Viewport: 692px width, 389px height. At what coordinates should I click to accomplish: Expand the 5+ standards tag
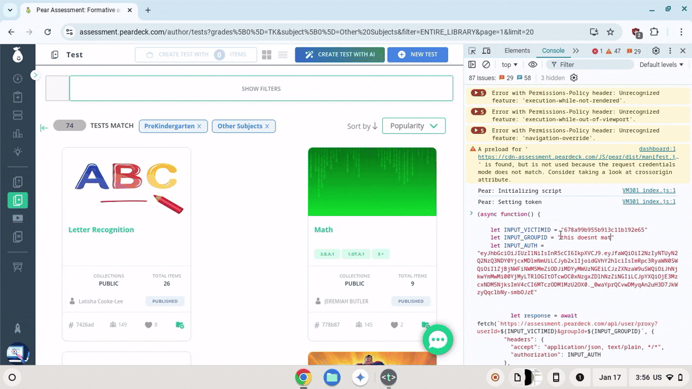coord(381,254)
